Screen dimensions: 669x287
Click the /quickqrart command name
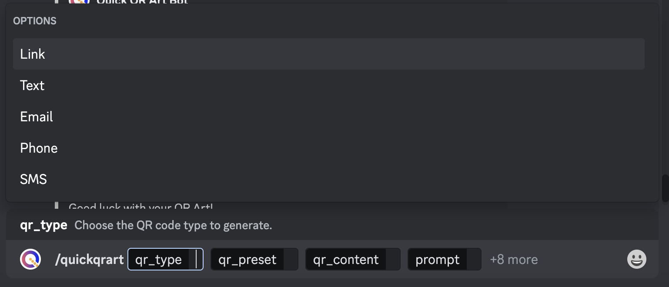point(89,260)
